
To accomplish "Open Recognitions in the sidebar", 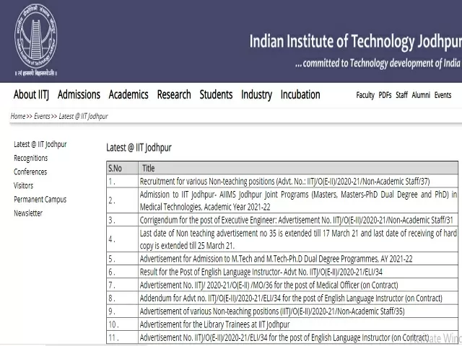I will (x=30, y=158).
